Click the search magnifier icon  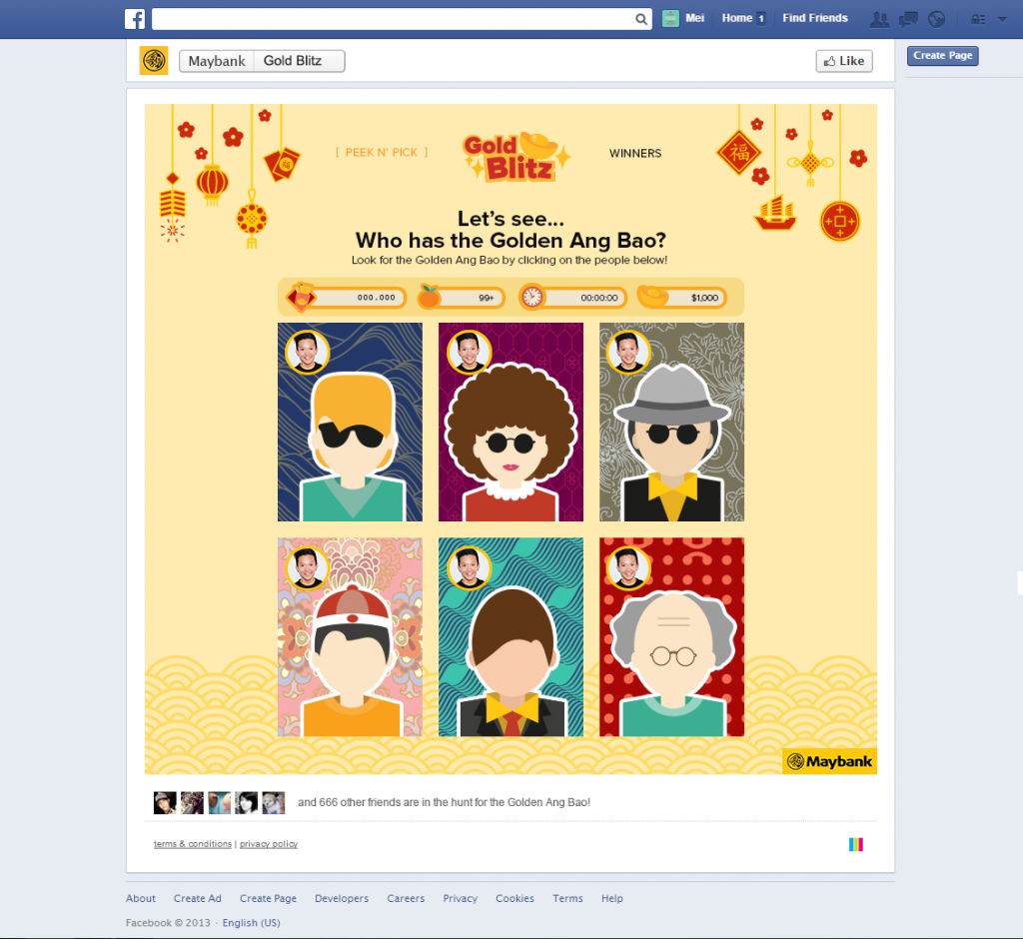(641, 19)
